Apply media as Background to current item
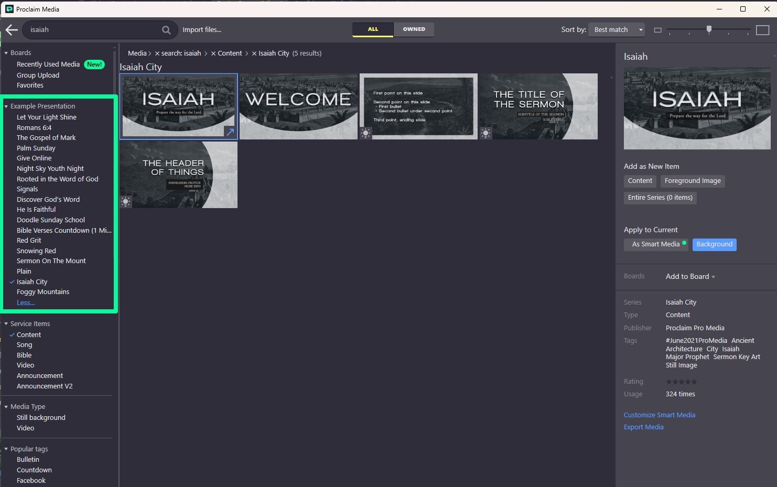Image resolution: width=777 pixels, height=487 pixels. pyautogui.click(x=714, y=244)
